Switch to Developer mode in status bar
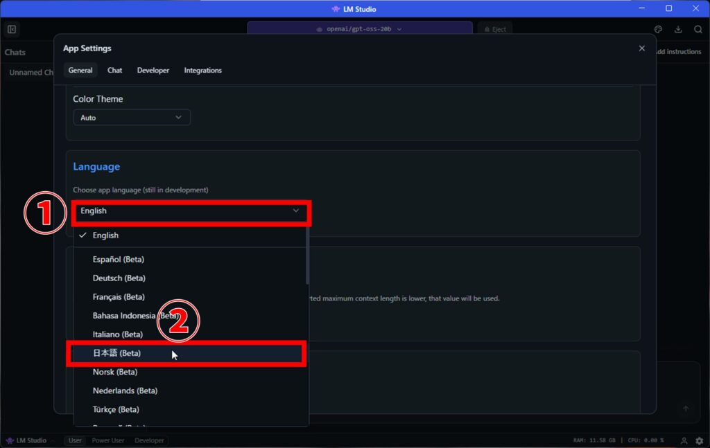710x448 pixels. (149, 440)
